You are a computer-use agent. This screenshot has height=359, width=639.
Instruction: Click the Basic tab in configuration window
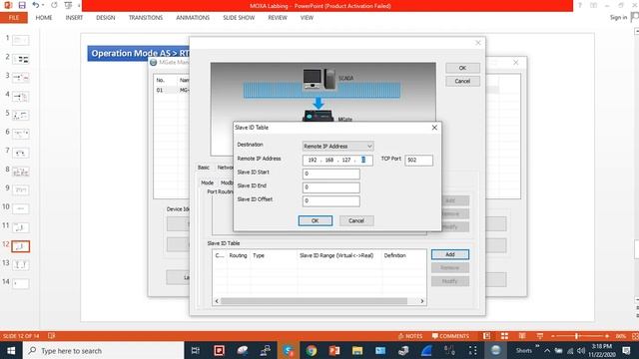[x=204, y=168]
